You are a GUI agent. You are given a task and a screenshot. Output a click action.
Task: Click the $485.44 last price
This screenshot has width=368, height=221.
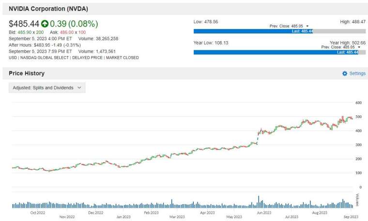pos(24,24)
